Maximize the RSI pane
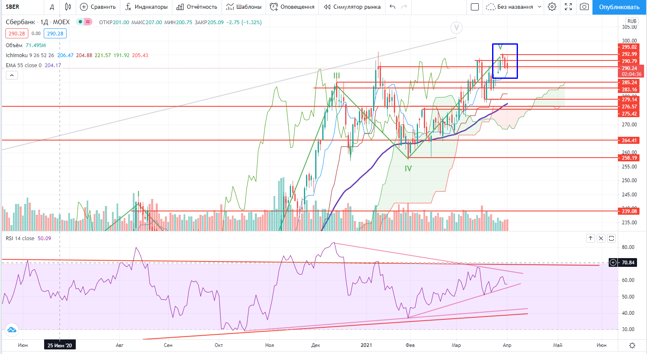The width and height of the screenshot is (647, 354). tap(611, 238)
